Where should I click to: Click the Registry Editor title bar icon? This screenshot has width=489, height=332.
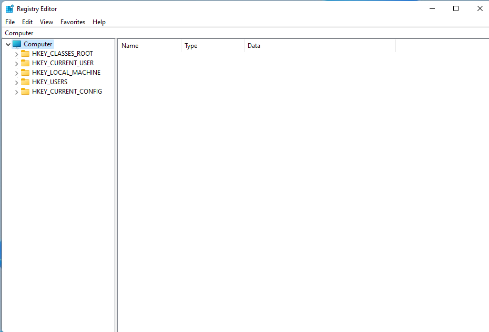[x=9, y=8]
